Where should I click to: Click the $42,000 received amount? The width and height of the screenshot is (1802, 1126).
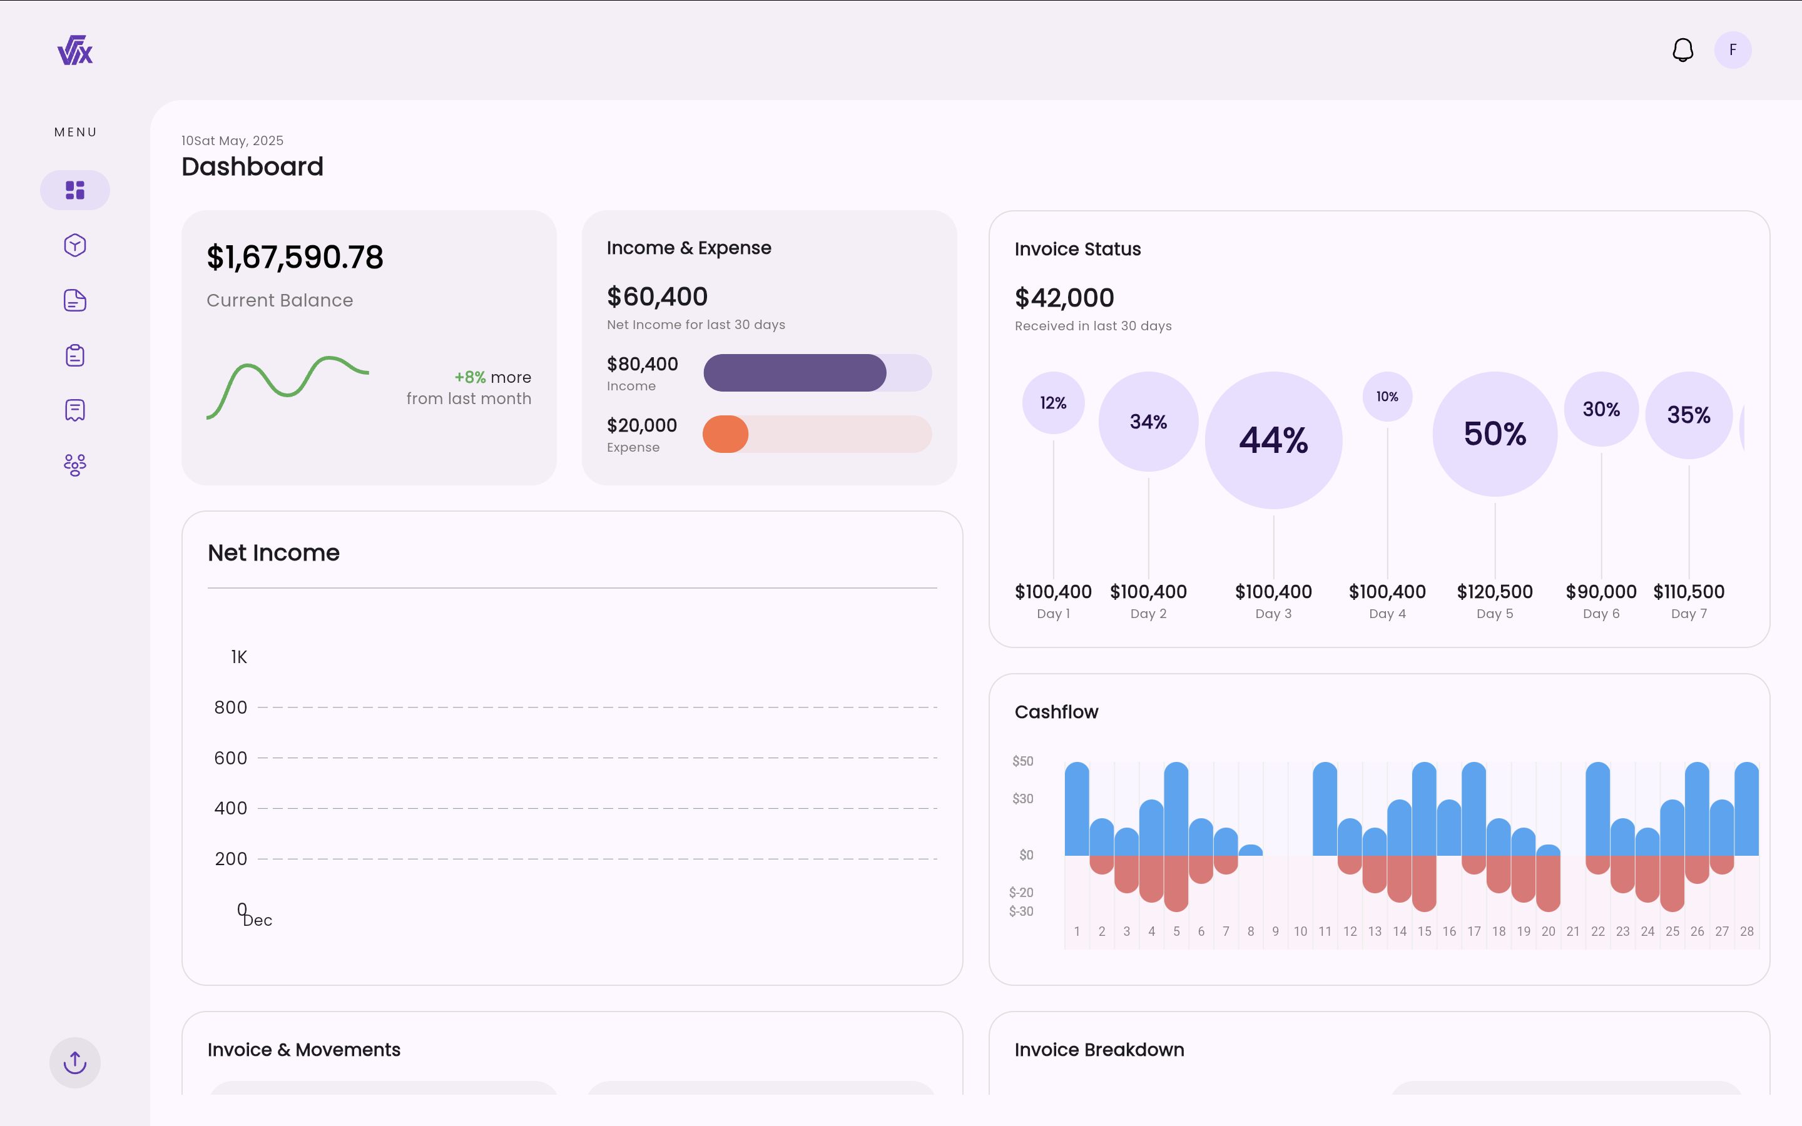point(1064,298)
